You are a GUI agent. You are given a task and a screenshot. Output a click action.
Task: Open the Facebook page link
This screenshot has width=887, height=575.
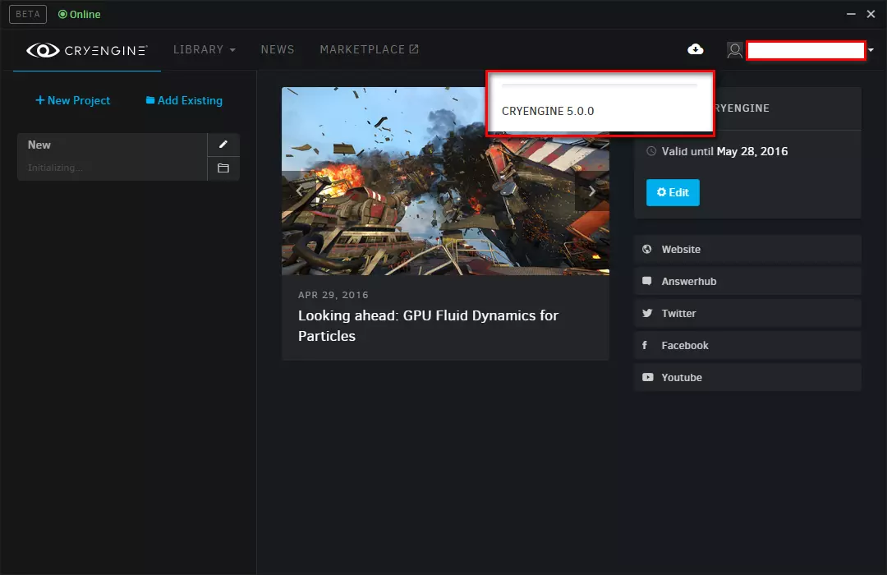point(684,345)
